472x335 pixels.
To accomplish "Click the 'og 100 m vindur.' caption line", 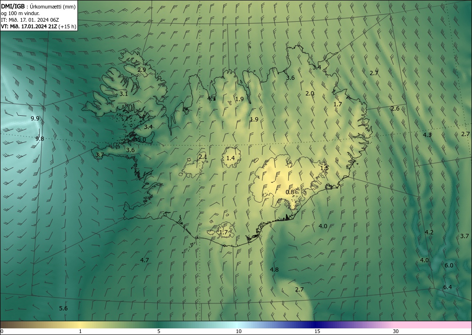I will click(20, 13).
